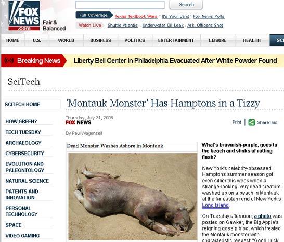This screenshot has height=242, width=284.
Task: Click the green ShareThis icon
Action: (x=251, y=122)
